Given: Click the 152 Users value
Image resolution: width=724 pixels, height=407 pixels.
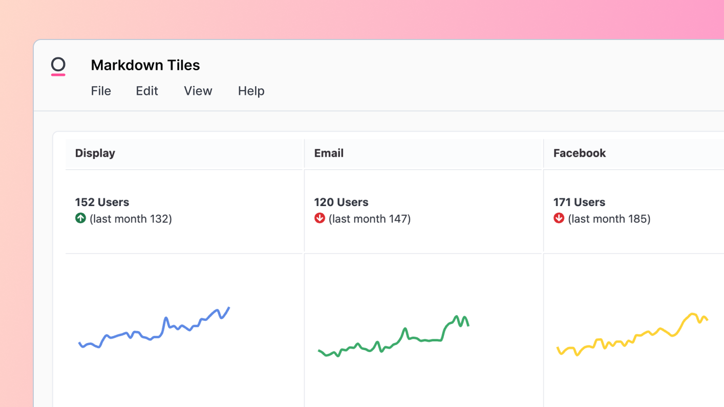Looking at the screenshot, I should tap(102, 202).
